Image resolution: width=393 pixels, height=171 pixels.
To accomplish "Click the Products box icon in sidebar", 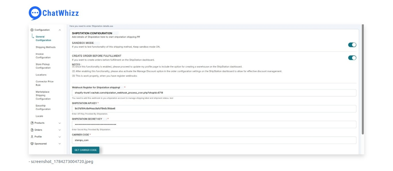I will [x=32, y=123].
